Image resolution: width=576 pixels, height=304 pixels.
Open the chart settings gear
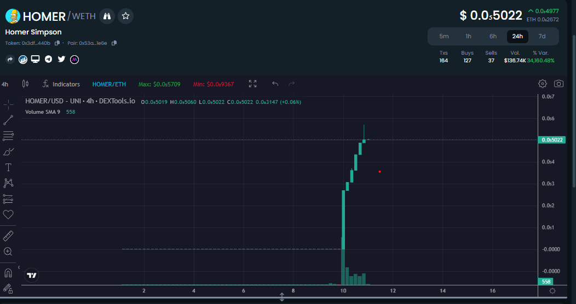tap(543, 84)
